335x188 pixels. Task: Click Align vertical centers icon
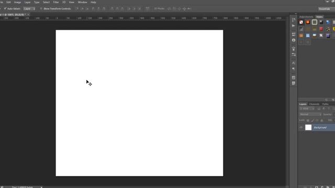pyautogui.click(x=82, y=9)
